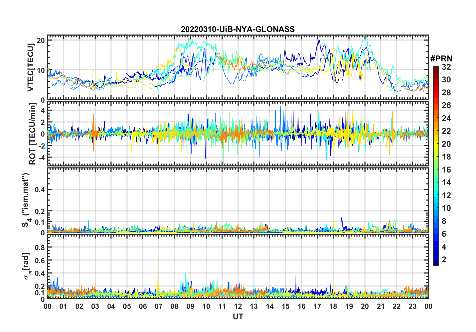
Task: Click the S4 ("ism.mat") axis label
Action: click(26, 200)
